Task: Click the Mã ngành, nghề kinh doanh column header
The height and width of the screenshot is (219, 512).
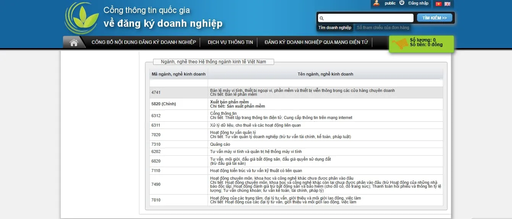Action: tap(178, 74)
